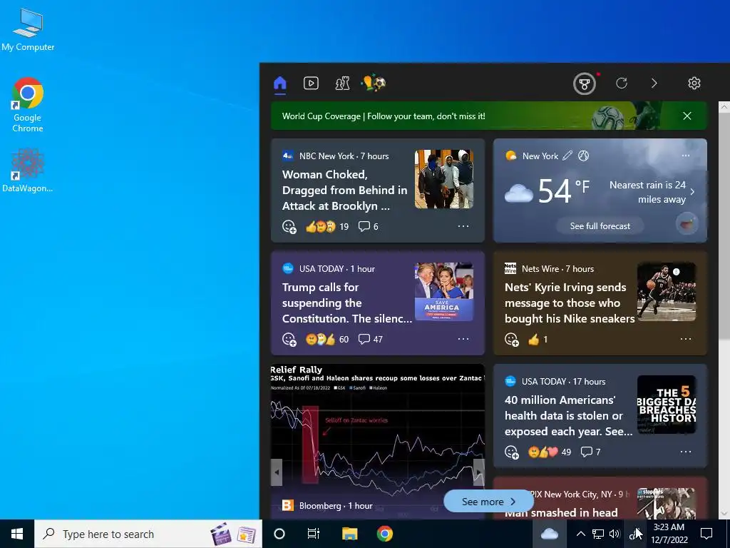The height and width of the screenshot is (548, 730).
Task: Click the weather cloud taskbar widget
Action: coord(550,534)
